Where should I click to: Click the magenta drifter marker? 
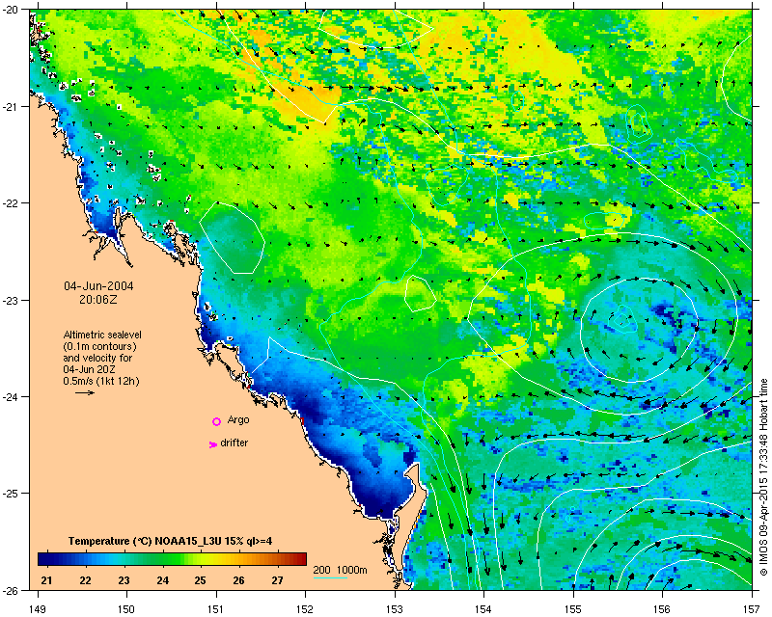click(x=212, y=444)
